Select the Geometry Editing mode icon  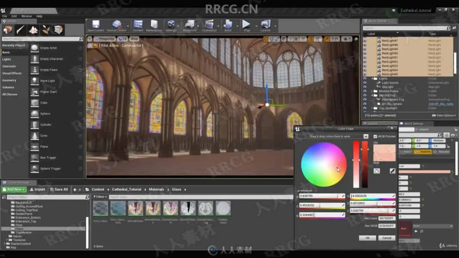tap(58, 30)
